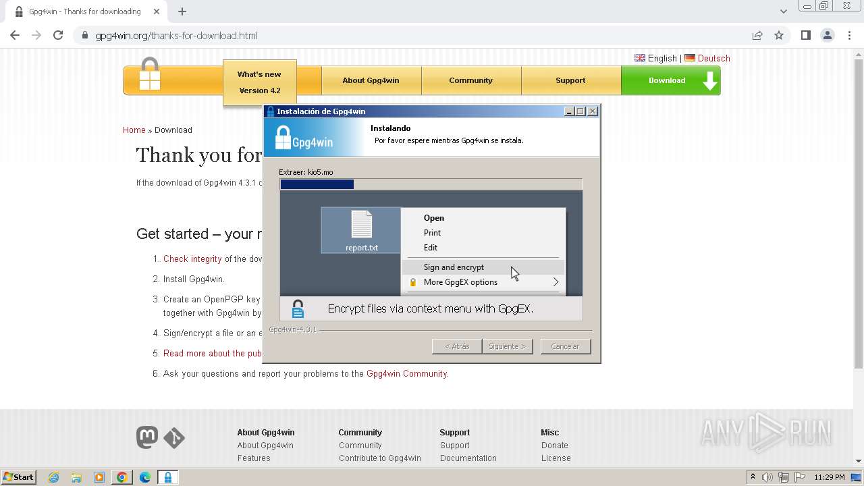Image resolution: width=864 pixels, height=486 pixels.
Task: Click the Mastodon icon in footer
Action: 147,437
